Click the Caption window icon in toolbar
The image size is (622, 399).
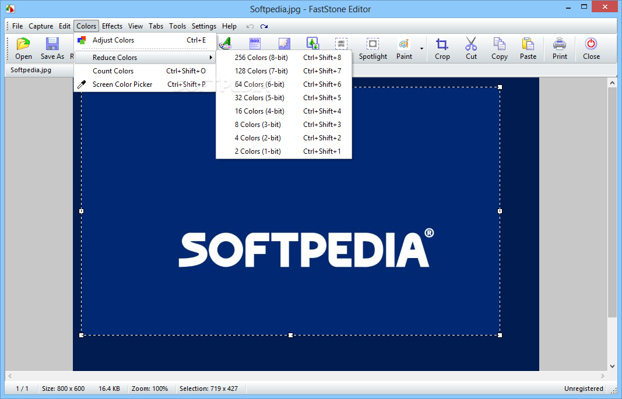255,43
